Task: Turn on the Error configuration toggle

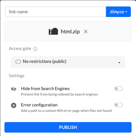Action: 118,105
